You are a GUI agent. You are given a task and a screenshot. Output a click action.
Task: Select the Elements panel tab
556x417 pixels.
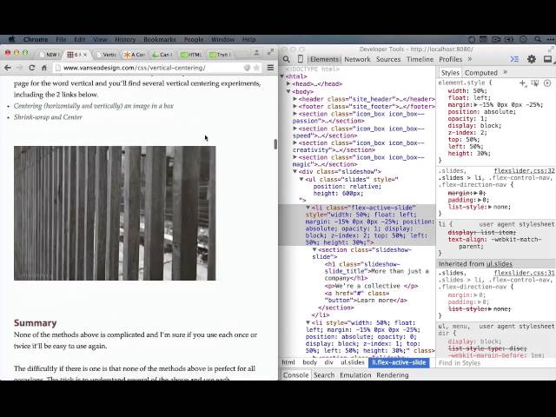click(324, 59)
